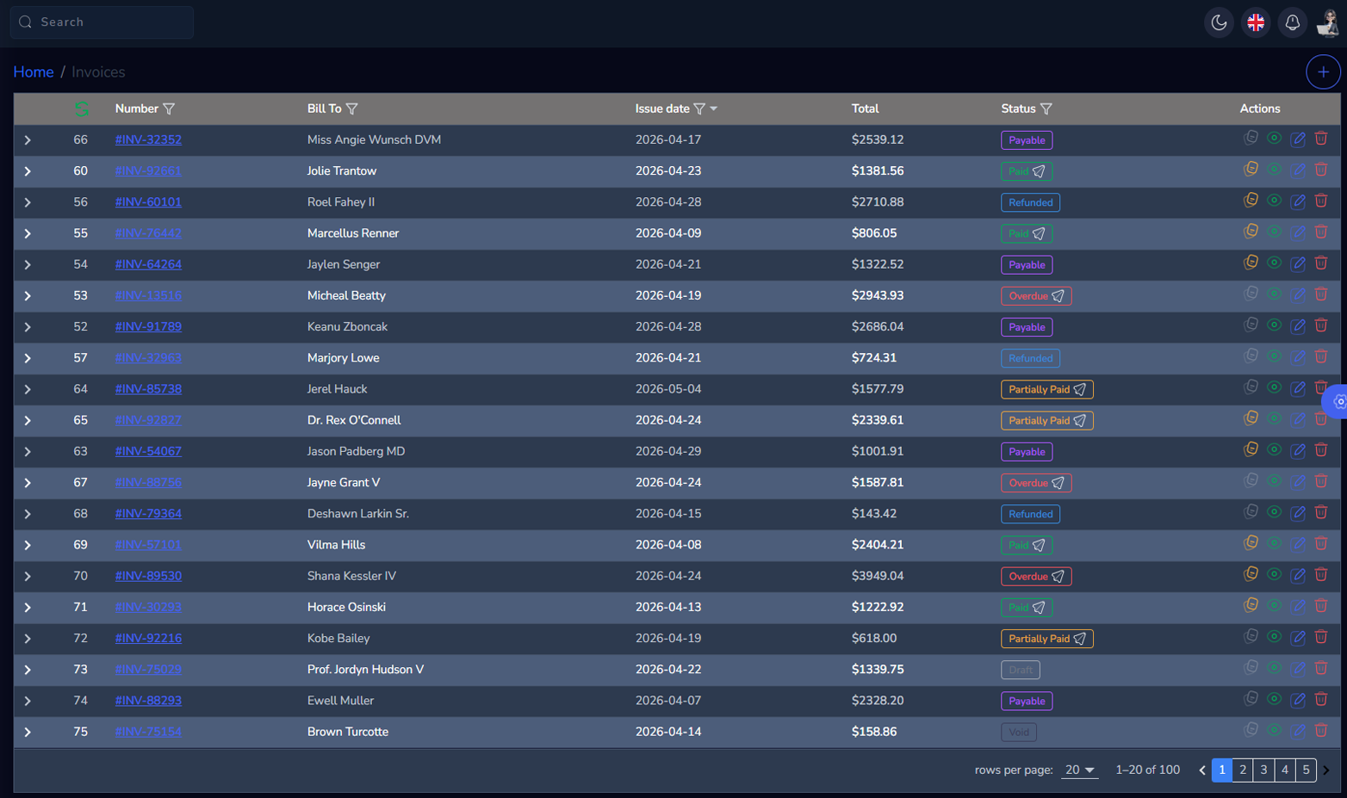Viewport: 1347px width, 798px height.
Task: Open invoice link #INV-32352
Action: point(148,139)
